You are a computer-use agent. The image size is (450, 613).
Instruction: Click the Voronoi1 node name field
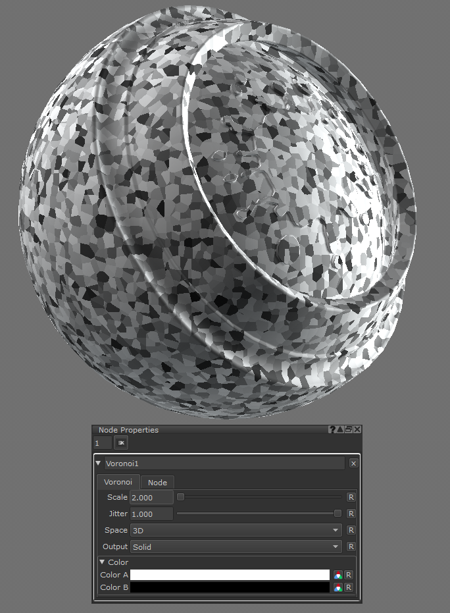[224, 464]
